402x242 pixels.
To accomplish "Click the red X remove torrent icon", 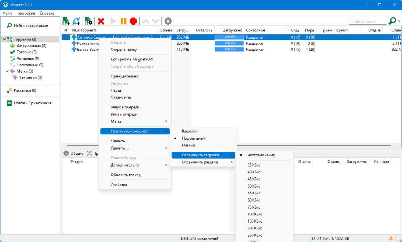I will 101,21.
